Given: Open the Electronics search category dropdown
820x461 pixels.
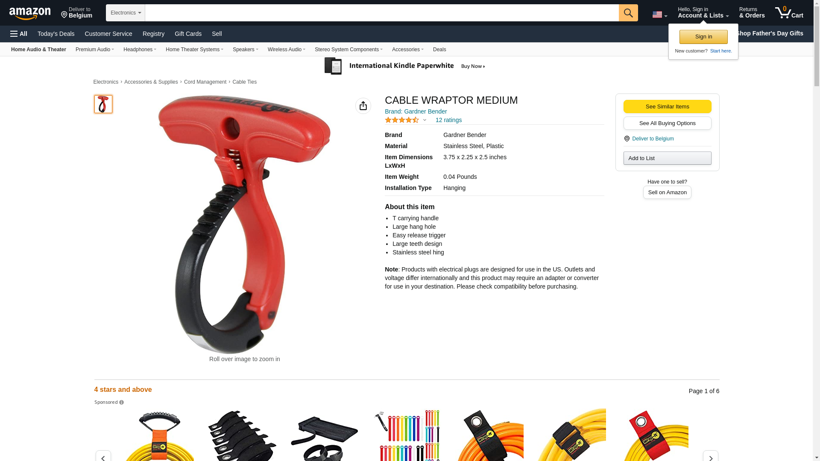Looking at the screenshot, I should click(126, 13).
